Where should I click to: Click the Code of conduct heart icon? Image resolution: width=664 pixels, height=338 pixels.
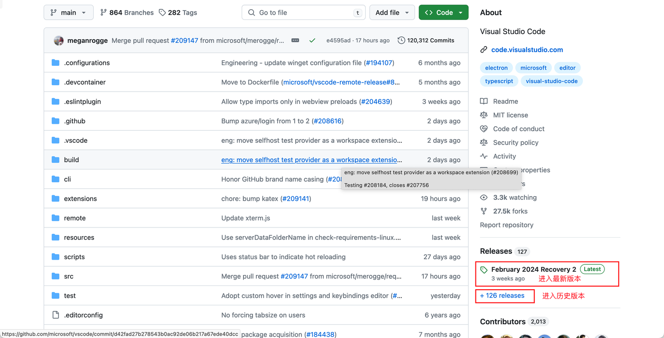tap(484, 129)
